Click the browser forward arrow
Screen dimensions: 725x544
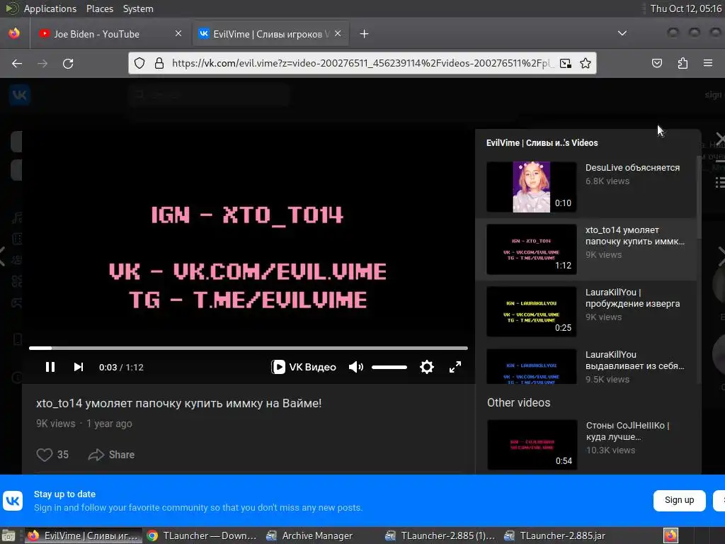pos(42,63)
